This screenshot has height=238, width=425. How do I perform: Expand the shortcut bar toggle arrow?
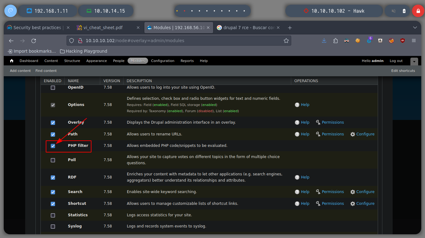click(414, 61)
